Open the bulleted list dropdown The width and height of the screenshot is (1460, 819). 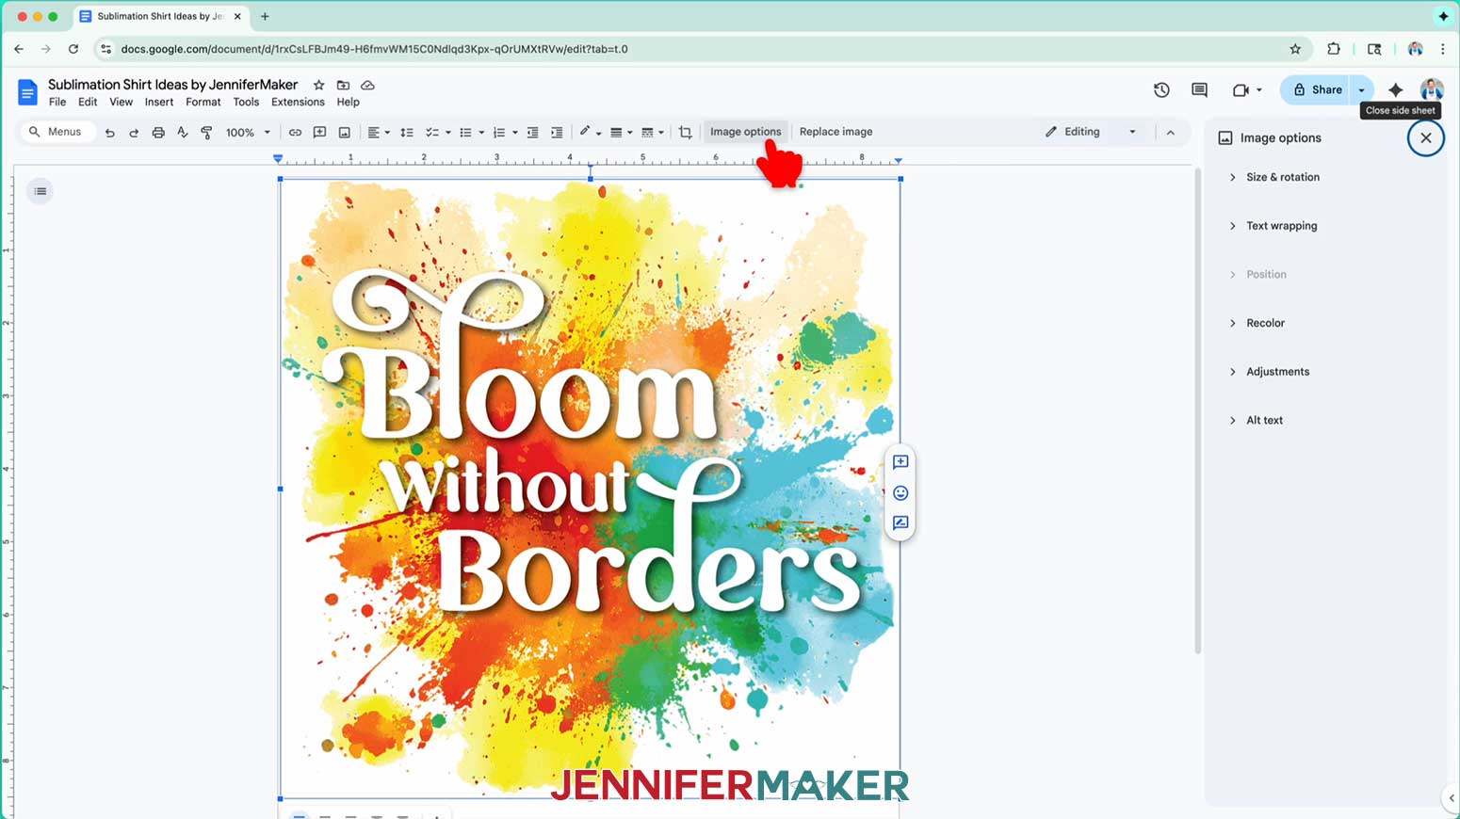point(470,133)
